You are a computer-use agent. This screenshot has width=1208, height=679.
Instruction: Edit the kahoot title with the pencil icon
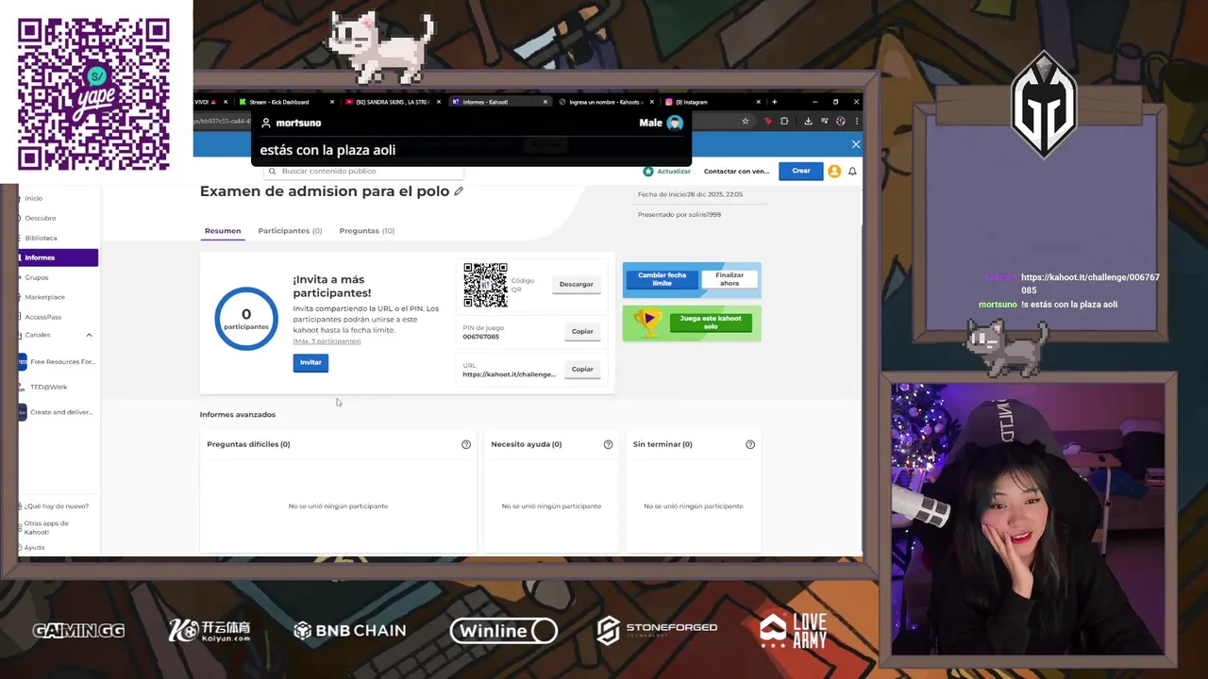459,191
